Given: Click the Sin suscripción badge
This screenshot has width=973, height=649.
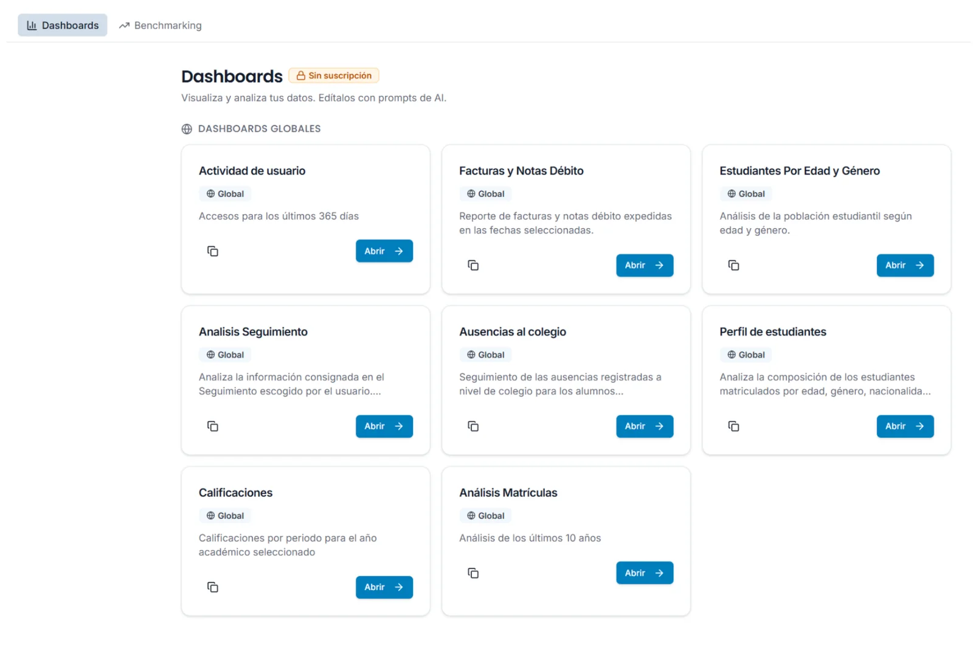Looking at the screenshot, I should click(334, 75).
